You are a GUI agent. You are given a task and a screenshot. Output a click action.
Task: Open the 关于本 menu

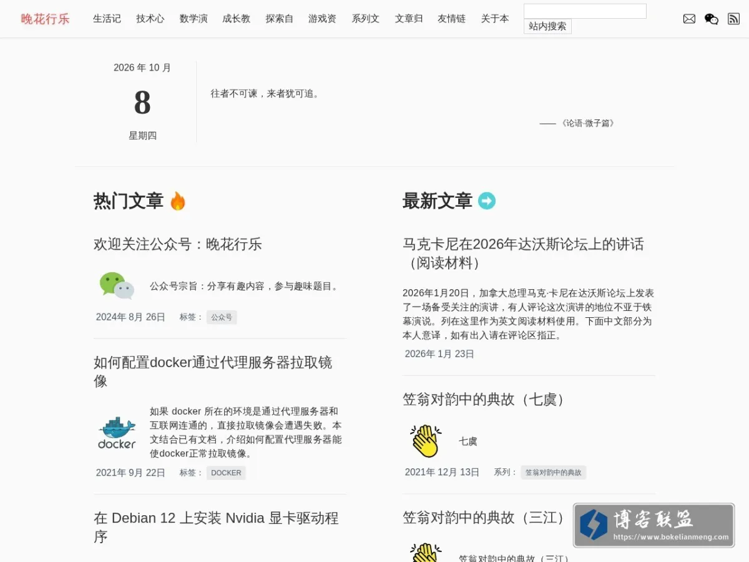pyautogui.click(x=495, y=19)
